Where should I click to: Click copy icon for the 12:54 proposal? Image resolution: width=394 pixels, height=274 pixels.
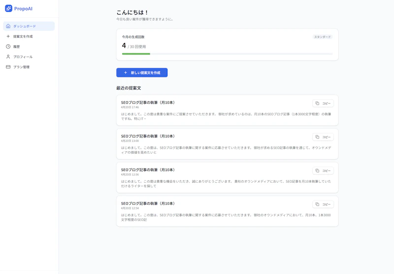(x=317, y=205)
